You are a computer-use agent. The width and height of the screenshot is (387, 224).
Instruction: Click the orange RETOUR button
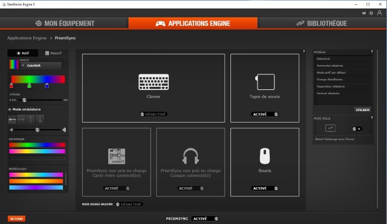16,219
